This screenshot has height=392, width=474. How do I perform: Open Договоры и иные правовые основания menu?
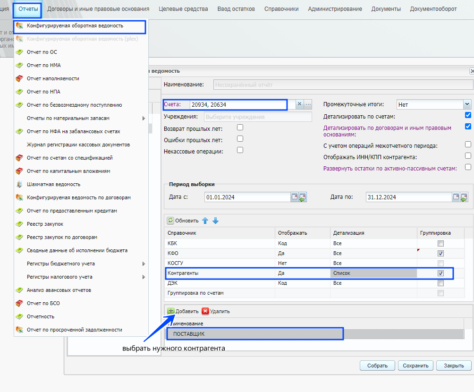(x=98, y=9)
